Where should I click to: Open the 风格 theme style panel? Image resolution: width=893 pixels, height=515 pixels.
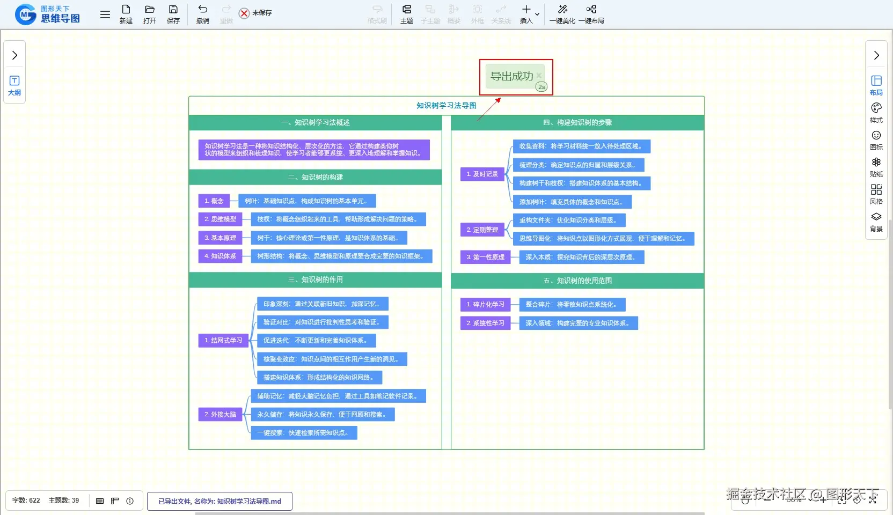[x=876, y=194]
